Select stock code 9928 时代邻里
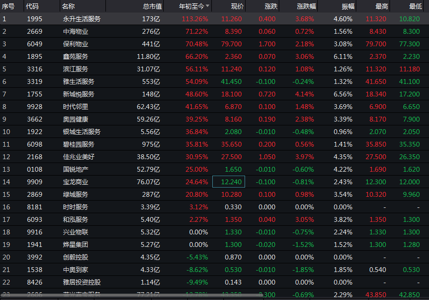Image resolution: width=429 pixels, height=300 pixels. tap(35, 107)
